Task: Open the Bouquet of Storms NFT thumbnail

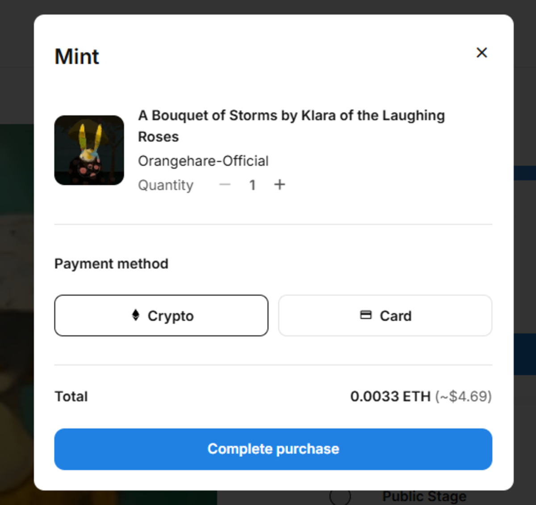Action: click(x=89, y=150)
